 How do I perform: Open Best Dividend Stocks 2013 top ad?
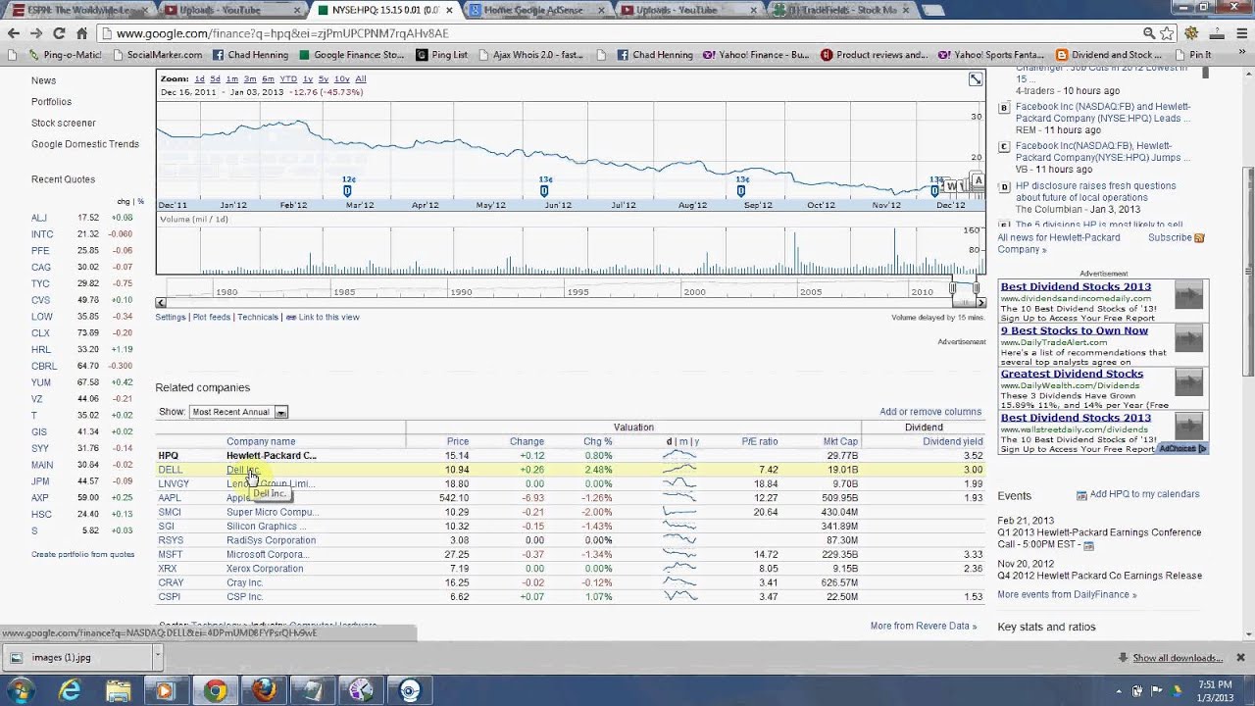(x=1075, y=287)
